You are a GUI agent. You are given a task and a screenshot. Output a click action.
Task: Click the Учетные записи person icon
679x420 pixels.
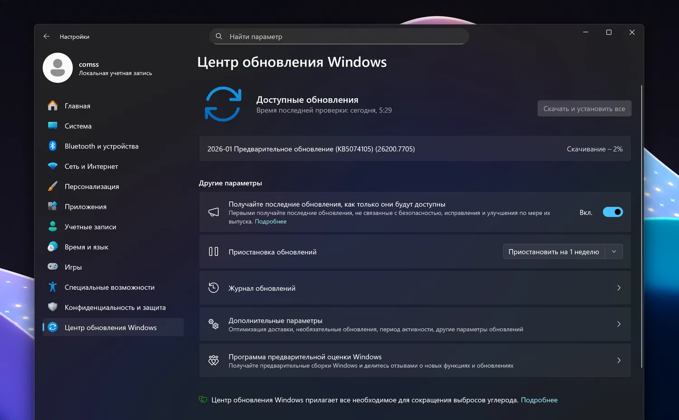[53, 226]
